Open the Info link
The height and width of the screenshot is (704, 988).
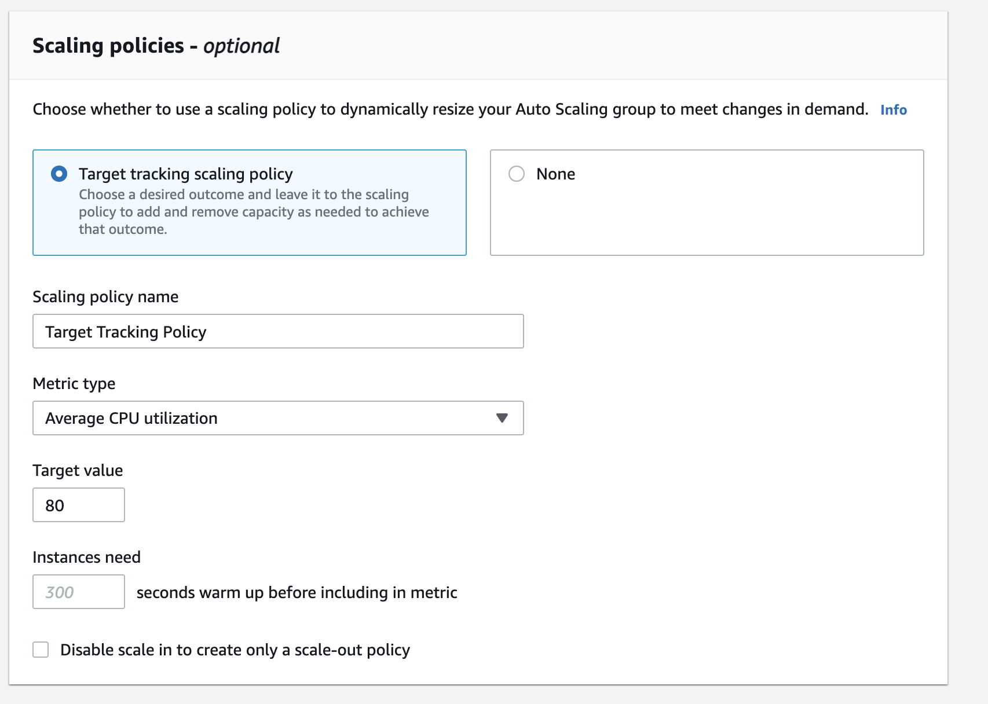[893, 109]
